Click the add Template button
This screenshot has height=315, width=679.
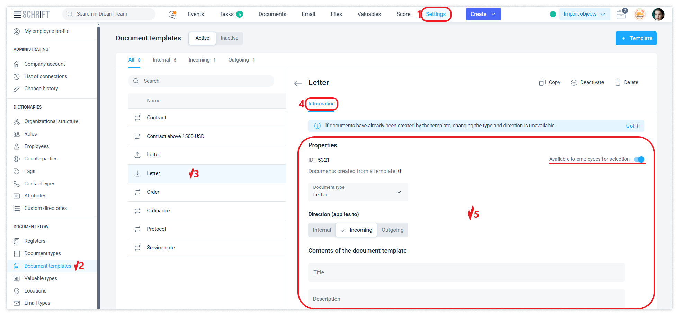[x=636, y=38]
